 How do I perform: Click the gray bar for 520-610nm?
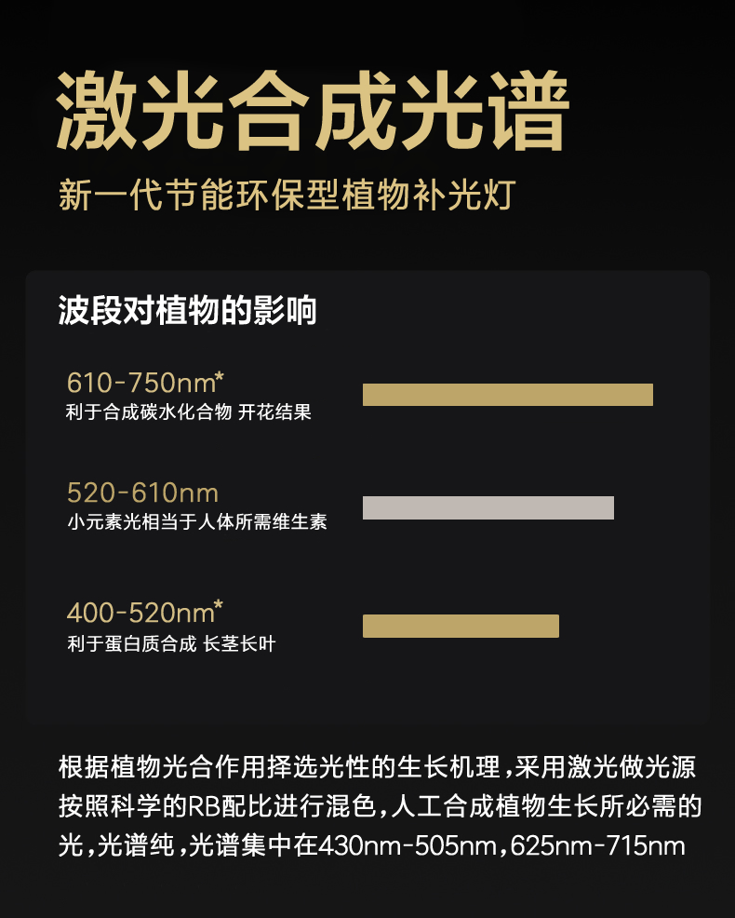point(488,507)
